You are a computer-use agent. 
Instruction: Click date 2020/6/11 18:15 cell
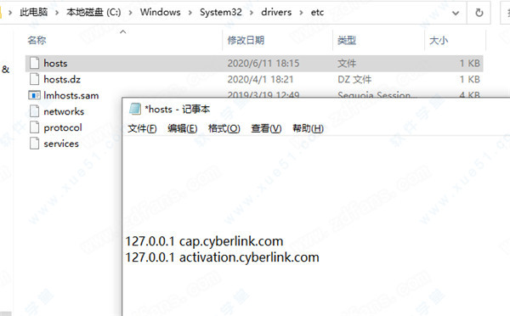[263, 63]
